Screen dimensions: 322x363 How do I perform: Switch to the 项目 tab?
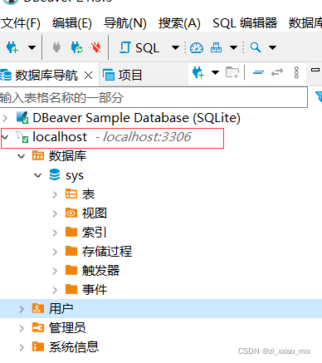(x=122, y=76)
